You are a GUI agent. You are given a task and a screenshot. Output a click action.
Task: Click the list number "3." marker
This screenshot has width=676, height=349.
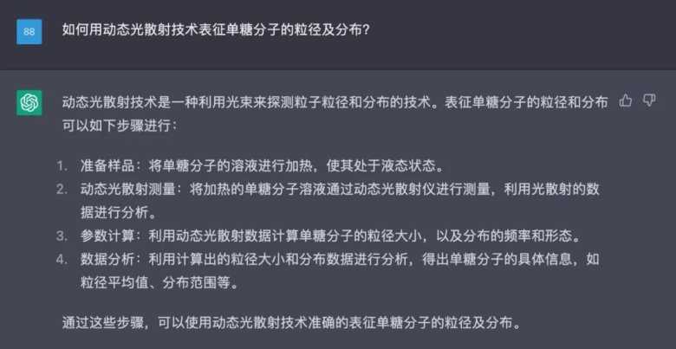coord(62,236)
